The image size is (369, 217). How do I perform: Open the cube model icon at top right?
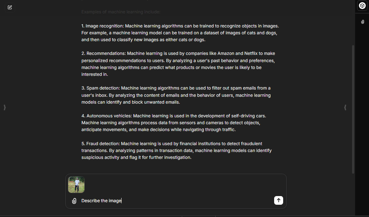[x=362, y=6]
